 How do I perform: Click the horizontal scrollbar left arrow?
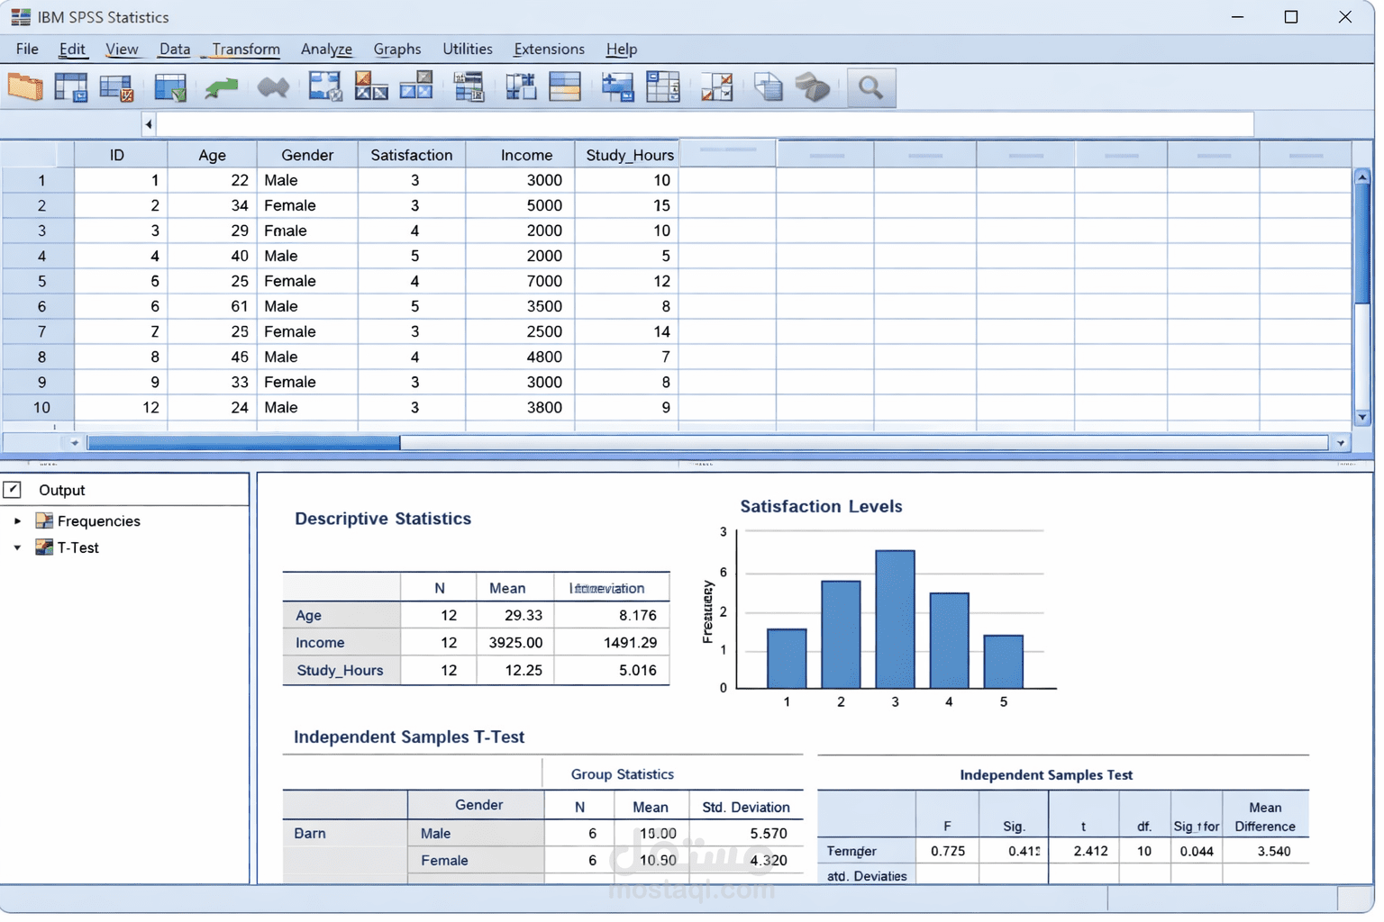coord(74,442)
